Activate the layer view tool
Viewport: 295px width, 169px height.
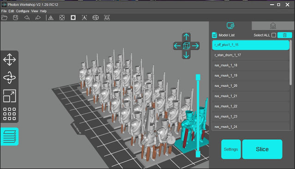[9, 136]
